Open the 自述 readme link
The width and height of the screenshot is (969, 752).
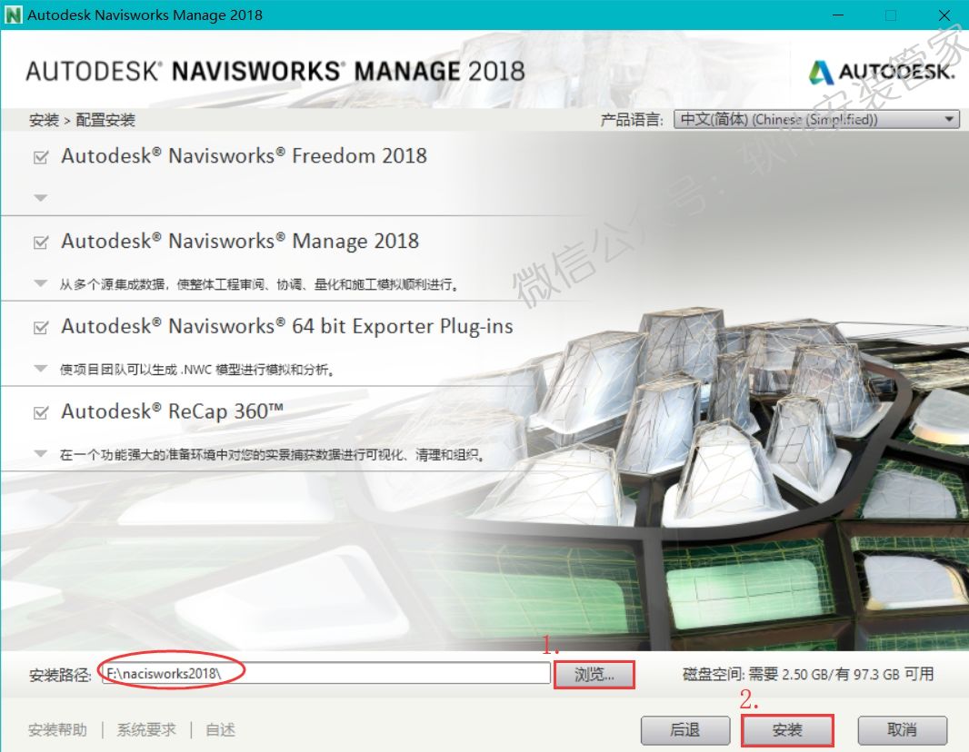click(x=220, y=730)
